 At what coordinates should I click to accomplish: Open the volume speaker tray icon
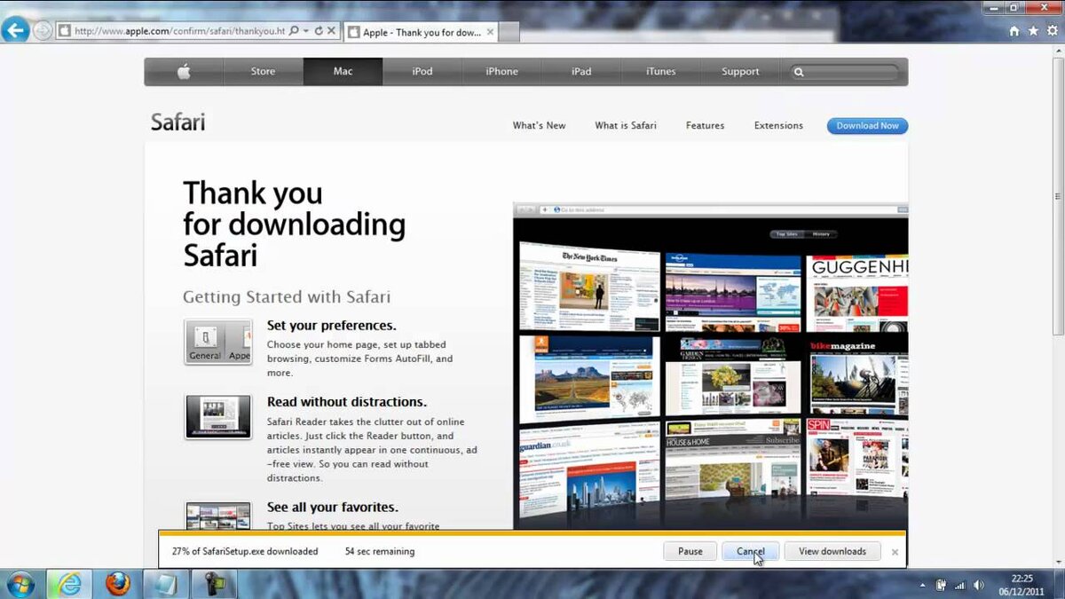979,586
